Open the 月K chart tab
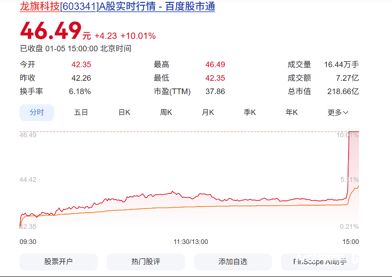 (x=208, y=113)
